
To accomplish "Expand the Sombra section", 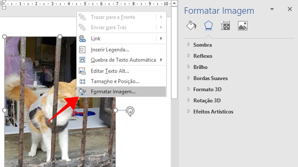I will [202, 45].
